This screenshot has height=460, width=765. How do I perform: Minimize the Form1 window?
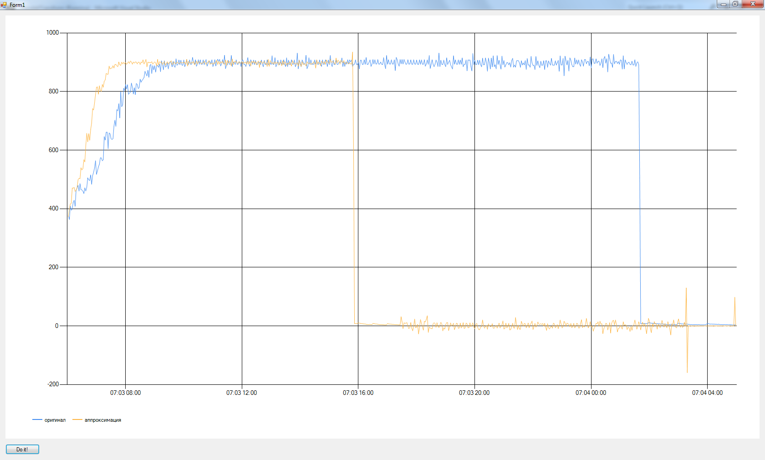(x=723, y=4)
